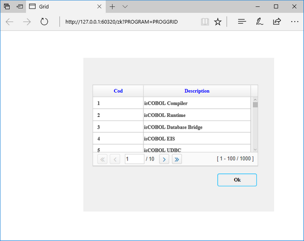This screenshot has height=241, width=304.
Task: Show tab previews chevron
Action: pos(125,7)
